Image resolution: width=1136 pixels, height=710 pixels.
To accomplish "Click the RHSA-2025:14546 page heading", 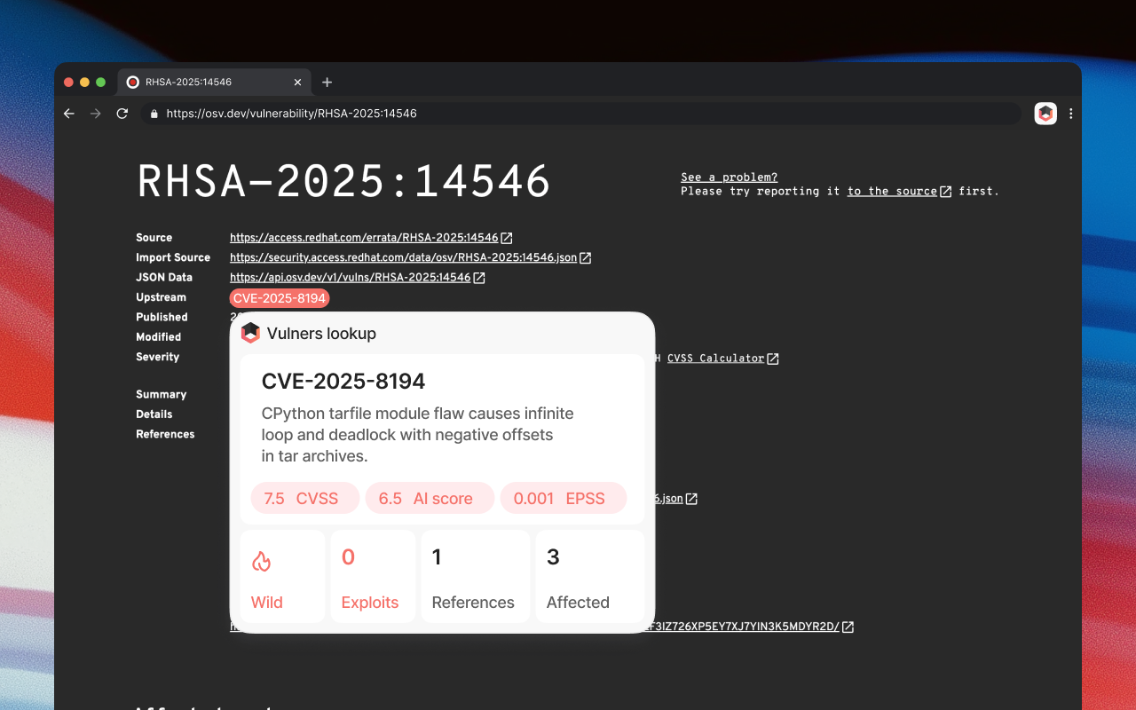I will click(344, 182).
